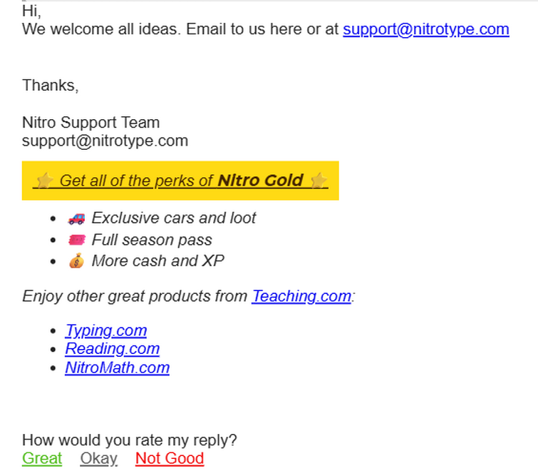Click the support@nitrotype.com email link
The image size is (538, 476).
coord(426,29)
